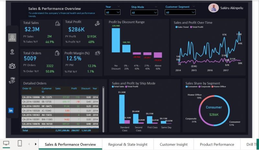The height and width of the screenshot is (150, 259).
Task: Open the Year slicer dropdown
Action: pyautogui.click(x=112, y=12)
